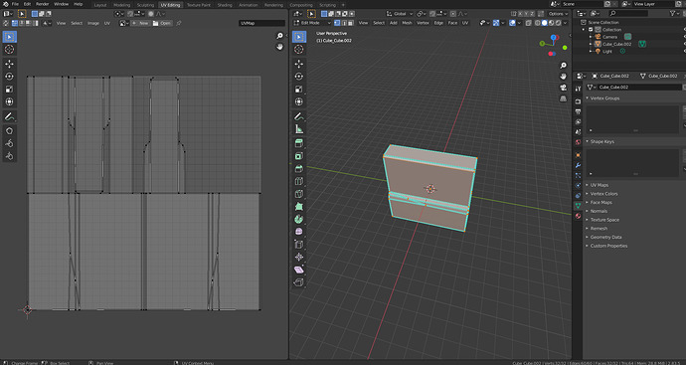The width and height of the screenshot is (686, 365).
Task: Open the Options dropdown in viewport
Action: tap(559, 14)
